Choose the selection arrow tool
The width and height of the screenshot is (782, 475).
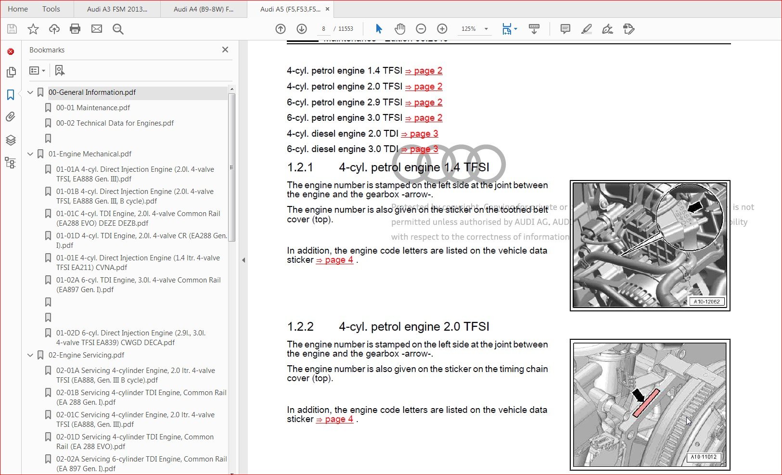[x=379, y=29]
